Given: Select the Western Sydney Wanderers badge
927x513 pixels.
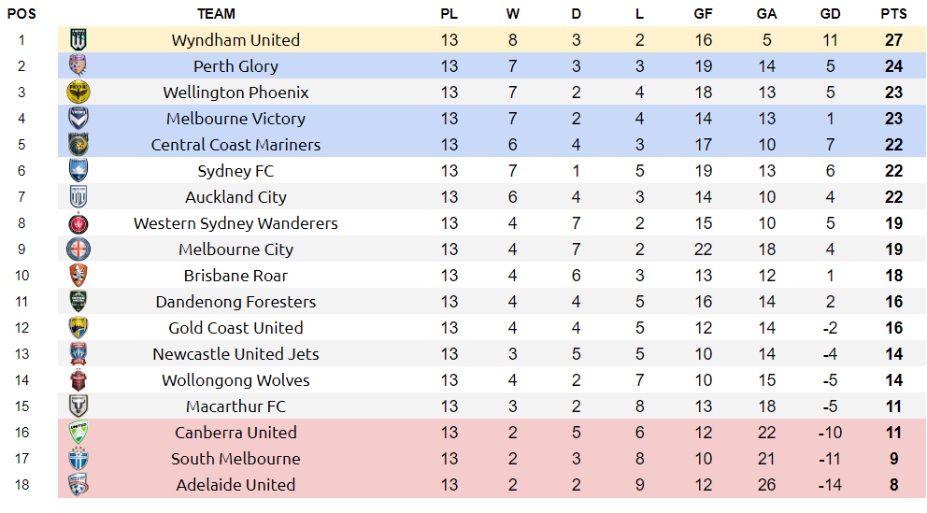Looking at the screenshot, I should [78, 222].
